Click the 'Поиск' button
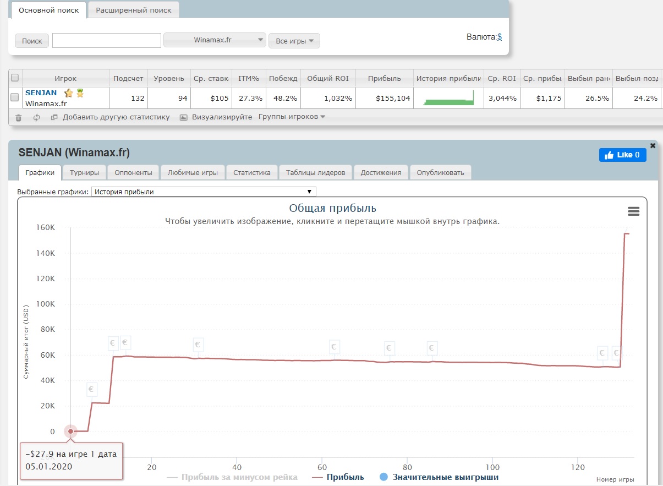 pyautogui.click(x=32, y=41)
